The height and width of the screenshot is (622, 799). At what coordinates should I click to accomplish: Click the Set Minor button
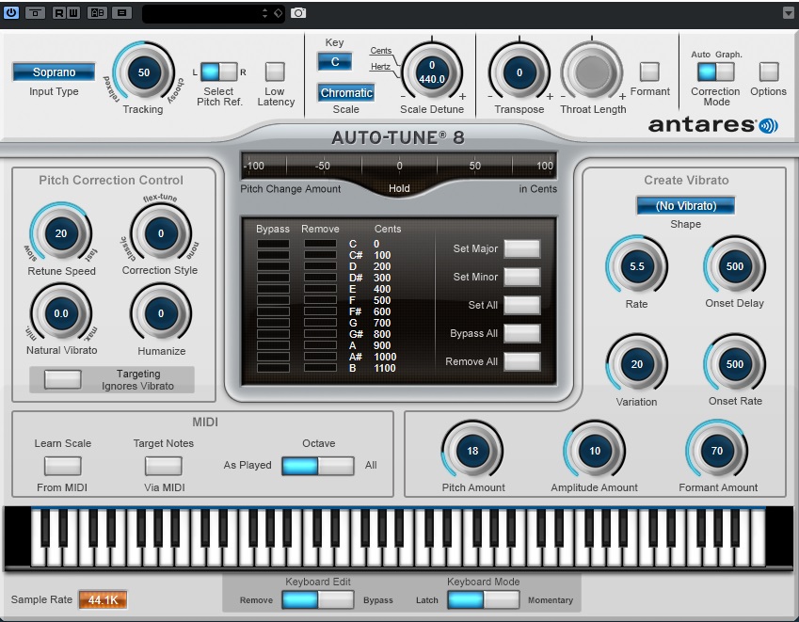pos(521,277)
